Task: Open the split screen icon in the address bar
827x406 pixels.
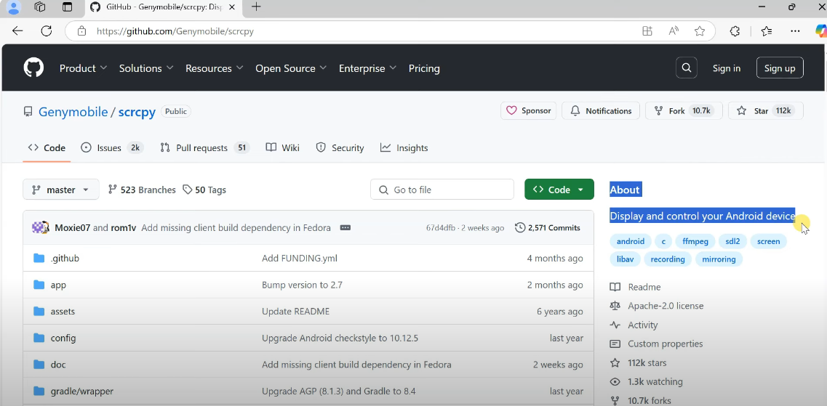Action: [647, 31]
